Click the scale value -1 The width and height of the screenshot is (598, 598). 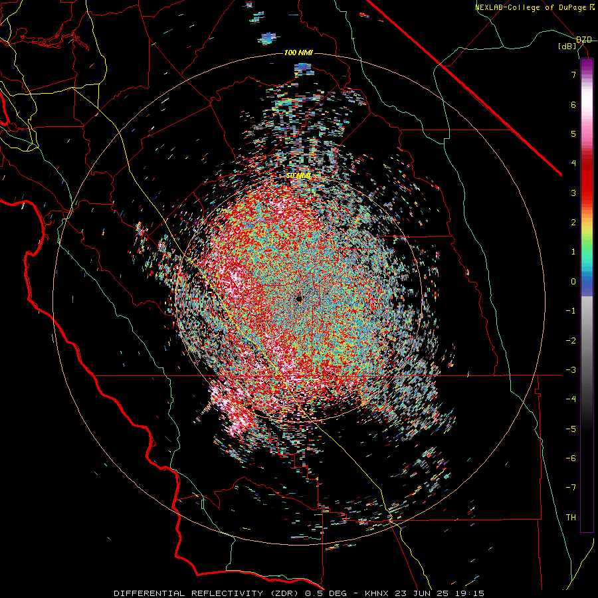571,311
